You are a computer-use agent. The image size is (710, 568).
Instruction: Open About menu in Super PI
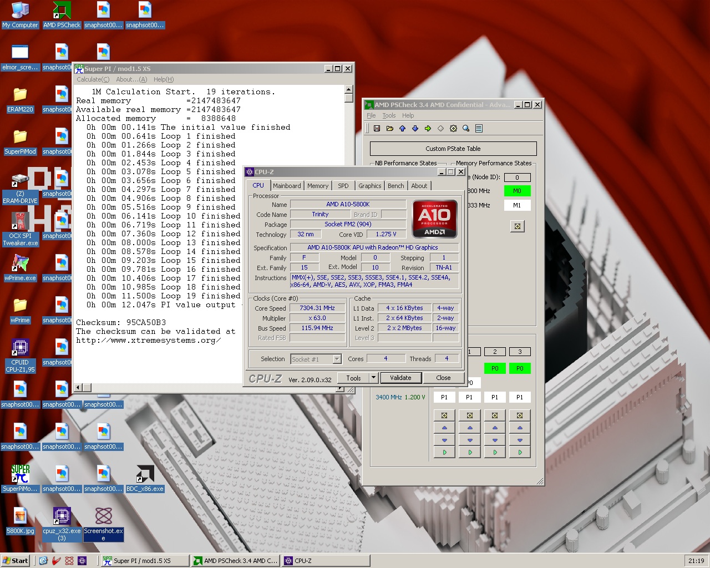pos(131,79)
